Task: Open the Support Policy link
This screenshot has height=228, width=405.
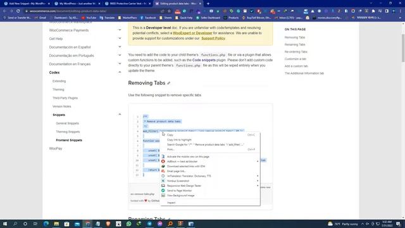Action: [213, 38]
